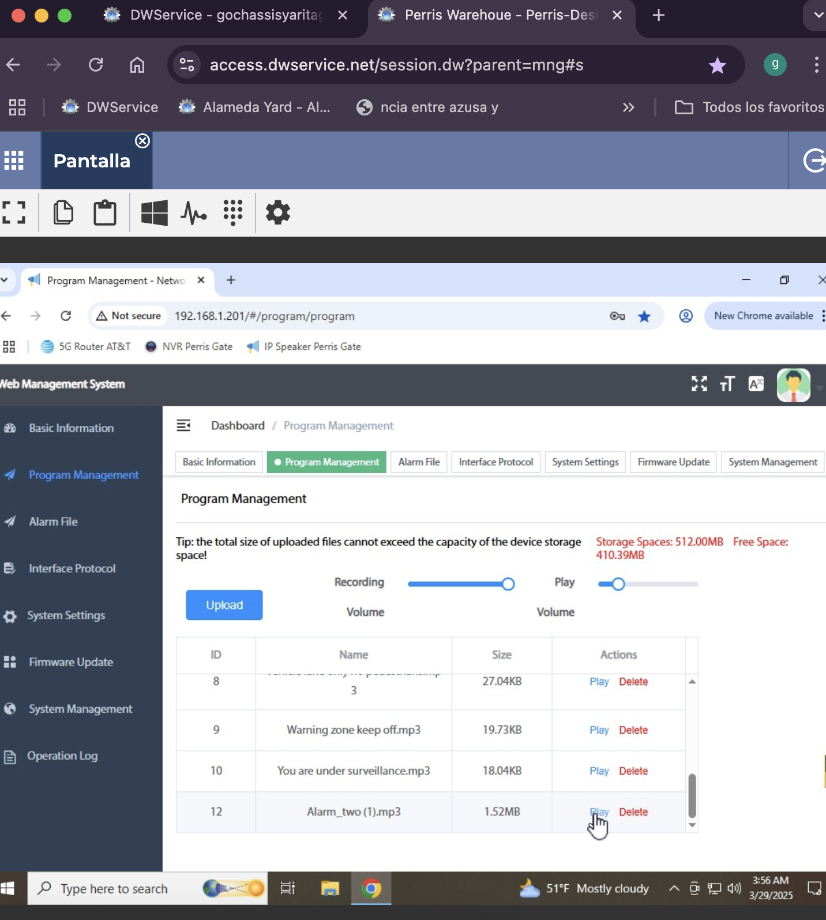
Task: Adjust the Play Volume slider
Action: tap(648, 584)
